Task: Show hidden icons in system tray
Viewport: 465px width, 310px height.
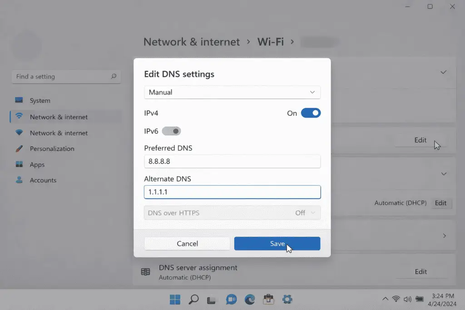Action: tap(385, 299)
